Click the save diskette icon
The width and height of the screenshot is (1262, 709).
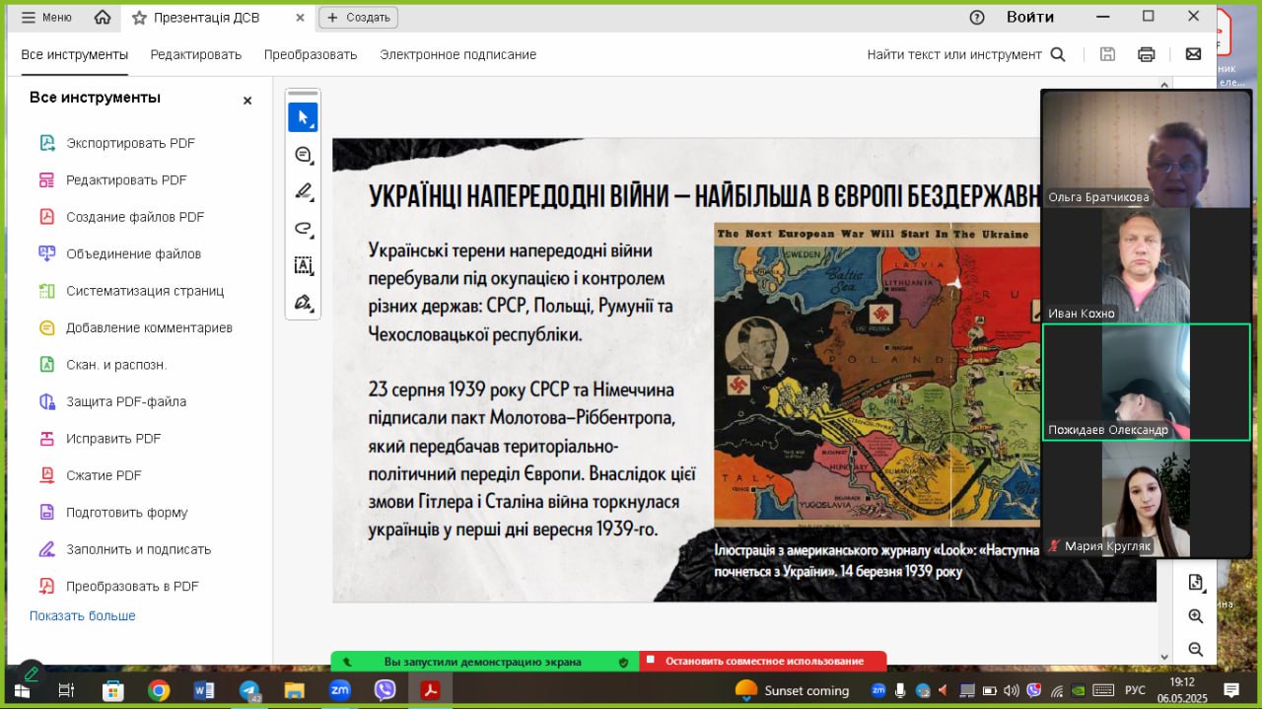click(x=1107, y=54)
